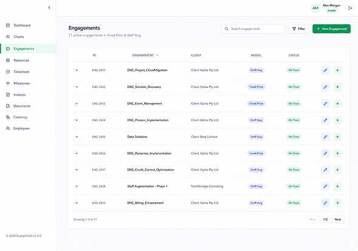Select Engagements in the sidebar

pyautogui.click(x=28, y=49)
